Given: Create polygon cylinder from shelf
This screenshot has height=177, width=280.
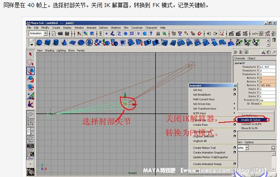Looking at the screenshot, I should (x=56, y=42).
